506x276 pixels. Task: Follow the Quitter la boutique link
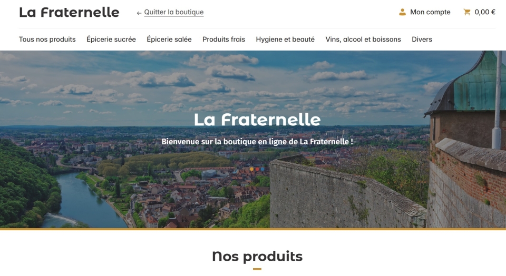pos(173,12)
